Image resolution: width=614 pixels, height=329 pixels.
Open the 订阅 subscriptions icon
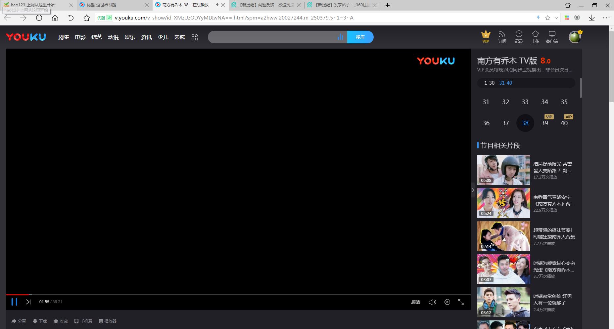tap(502, 36)
